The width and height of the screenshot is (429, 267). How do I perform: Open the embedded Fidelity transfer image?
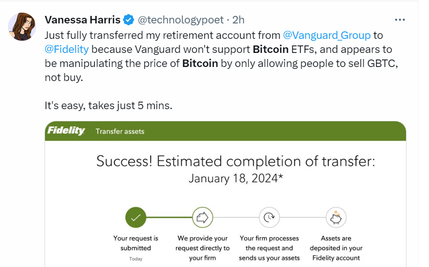pyautogui.click(x=226, y=194)
